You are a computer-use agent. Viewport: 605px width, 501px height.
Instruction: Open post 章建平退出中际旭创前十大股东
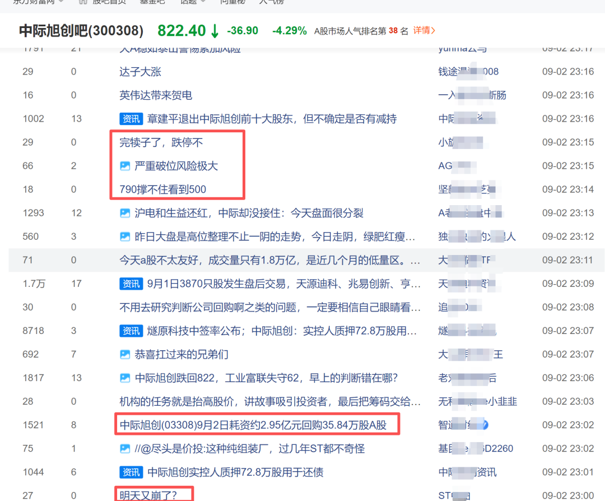272,119
